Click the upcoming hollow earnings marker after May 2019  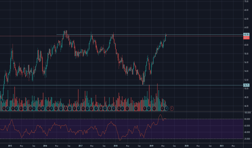[172, 108]
